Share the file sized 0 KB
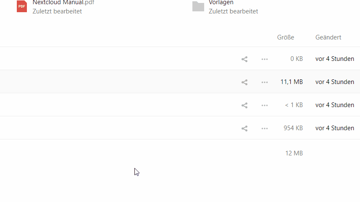360x202 pixels. 244,59
